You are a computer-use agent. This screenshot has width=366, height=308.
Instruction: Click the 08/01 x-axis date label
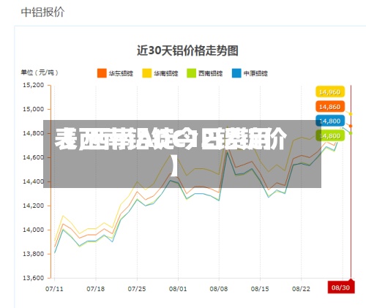coord(178,289)
